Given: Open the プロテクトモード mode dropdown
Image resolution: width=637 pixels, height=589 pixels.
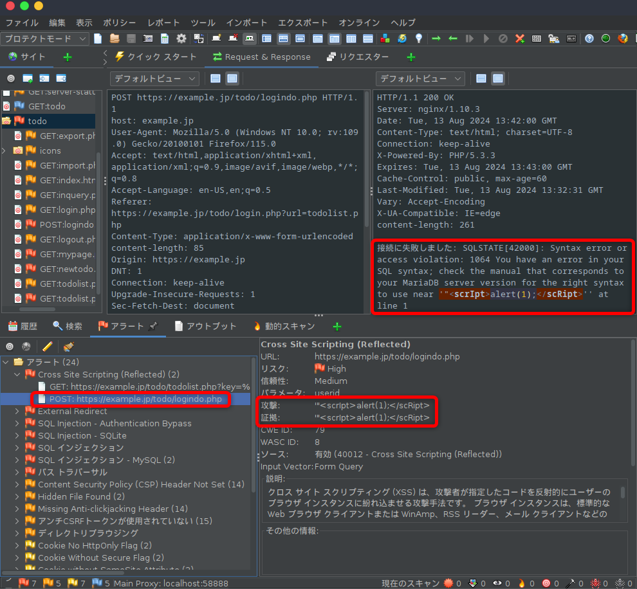Looking at the screenshot, I should coord(44,39).
